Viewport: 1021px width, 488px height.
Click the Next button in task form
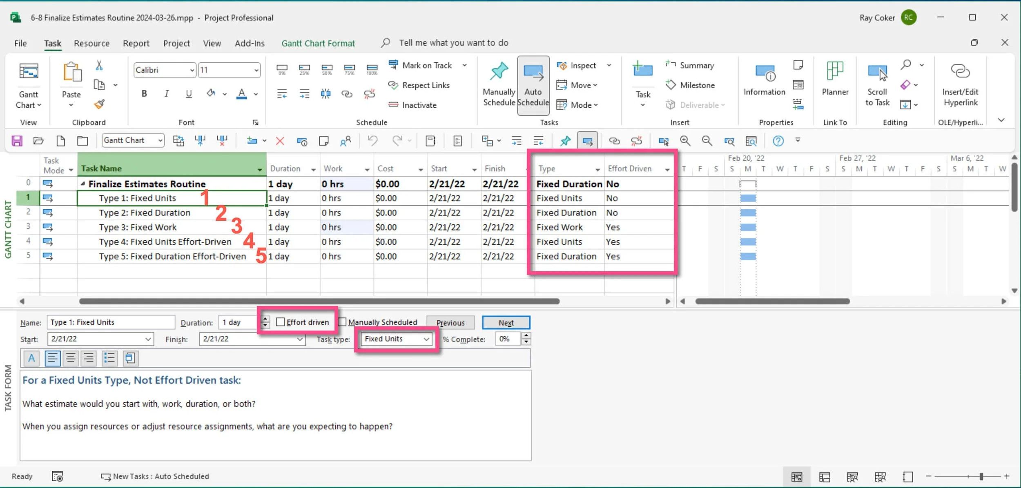tap(506, 323)
